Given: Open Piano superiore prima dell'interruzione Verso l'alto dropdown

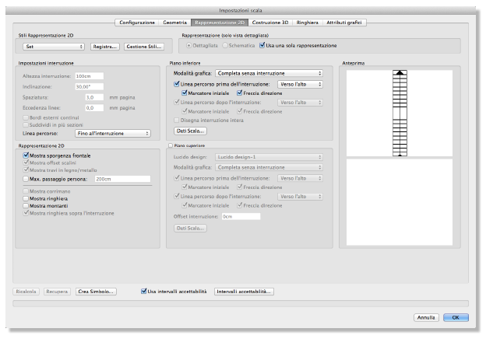Looking at the screenshot, I should pos(300,179).
